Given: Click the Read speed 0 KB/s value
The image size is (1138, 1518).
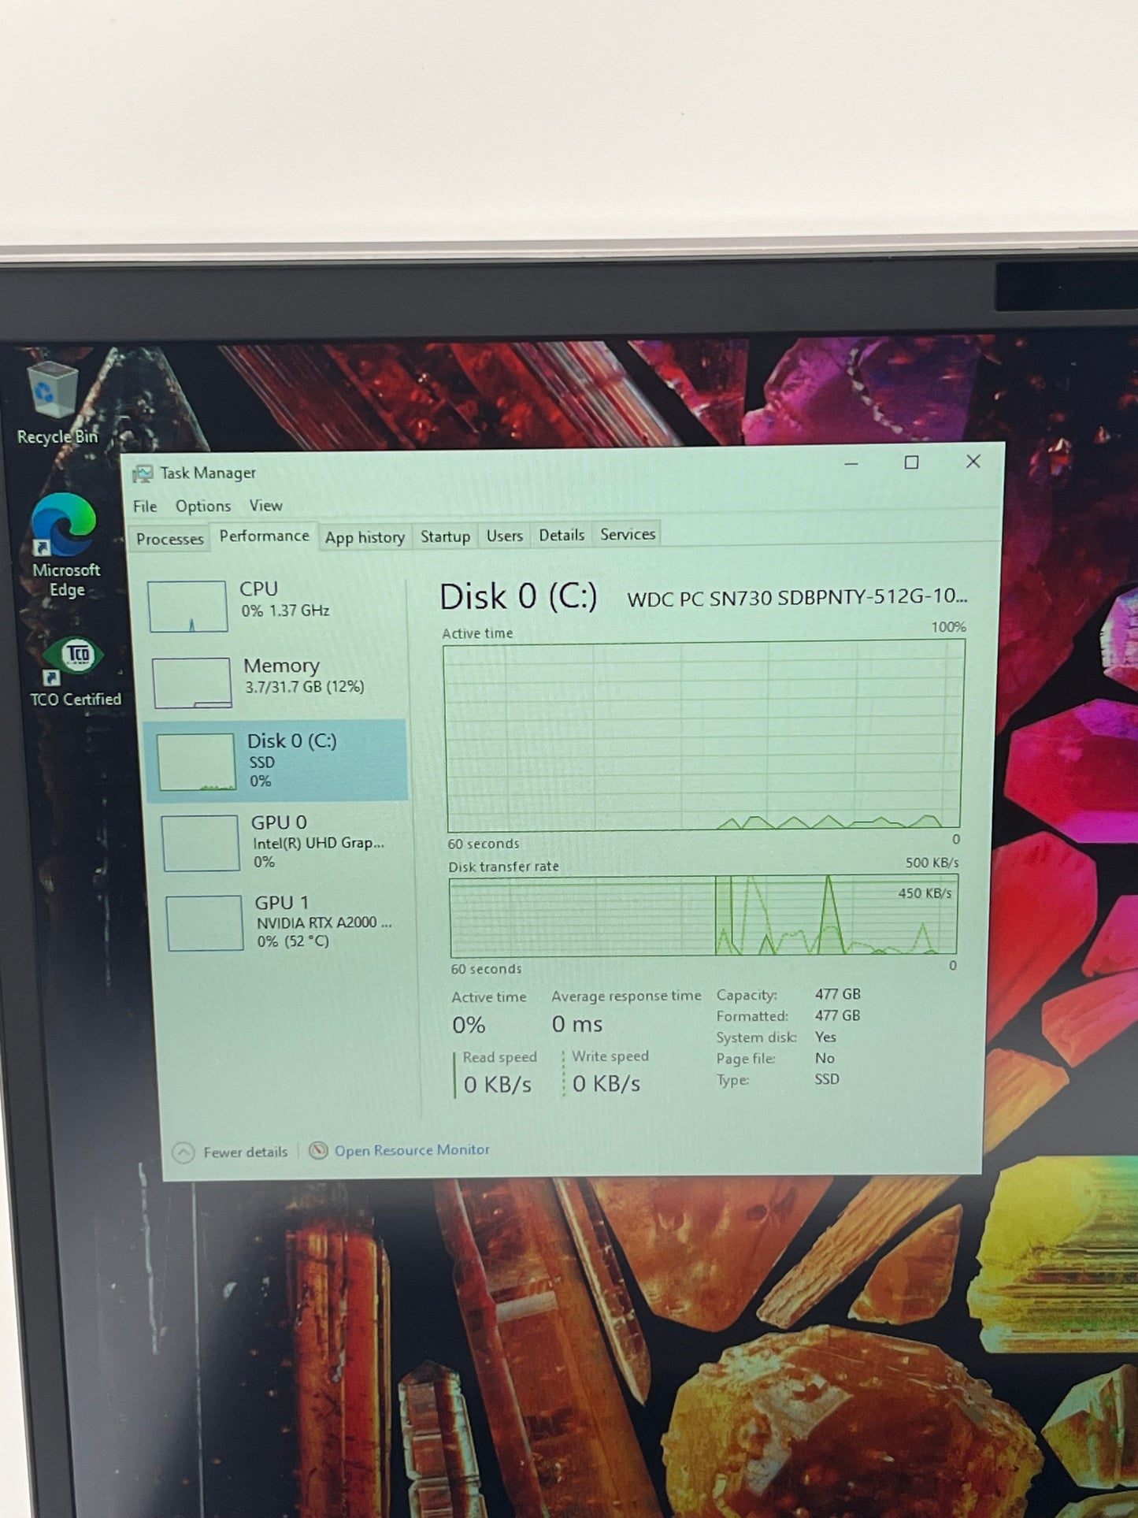Looking at the screenshot, I should point(497,1085).
